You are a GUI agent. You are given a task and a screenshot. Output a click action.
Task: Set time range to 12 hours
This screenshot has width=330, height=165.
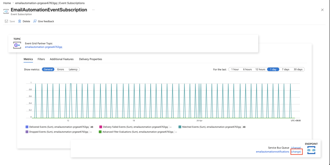coord(260,69)
